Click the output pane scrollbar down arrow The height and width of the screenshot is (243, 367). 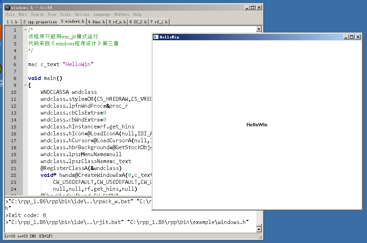point(259,229)
